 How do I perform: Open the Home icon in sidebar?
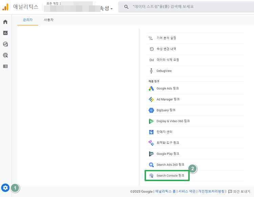pyautogui.click(x=5, y=22)
